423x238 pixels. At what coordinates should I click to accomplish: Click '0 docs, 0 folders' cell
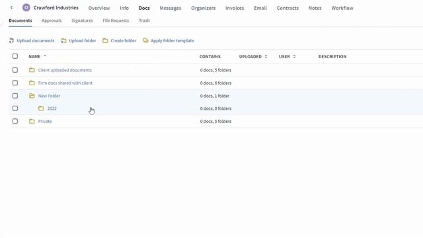pos(215,108)
